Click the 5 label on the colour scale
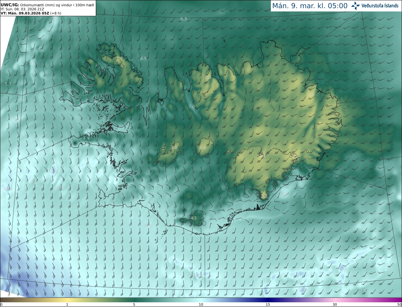Image resolution: width=402 pixels, height=307 pixels. click(x=134, y=304)
